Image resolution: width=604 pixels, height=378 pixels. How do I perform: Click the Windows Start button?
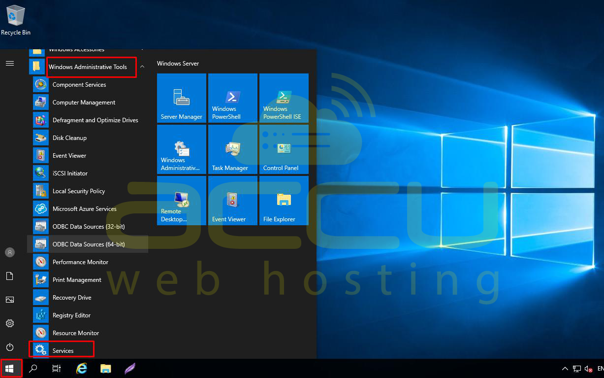click(x=10, y=368)
